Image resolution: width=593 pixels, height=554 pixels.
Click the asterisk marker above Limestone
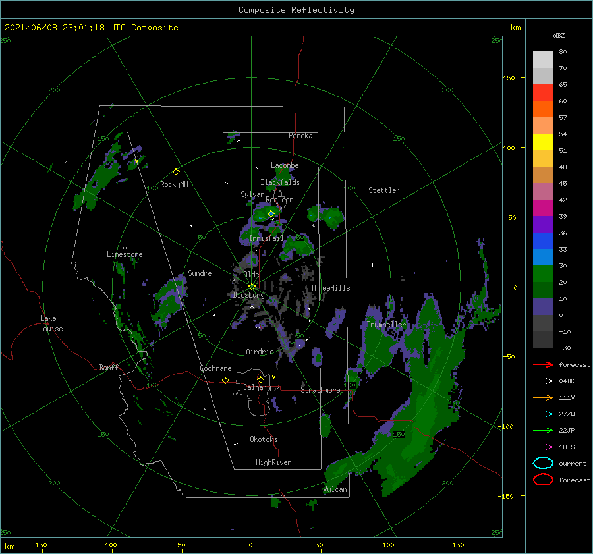click(x=125, y=248)
